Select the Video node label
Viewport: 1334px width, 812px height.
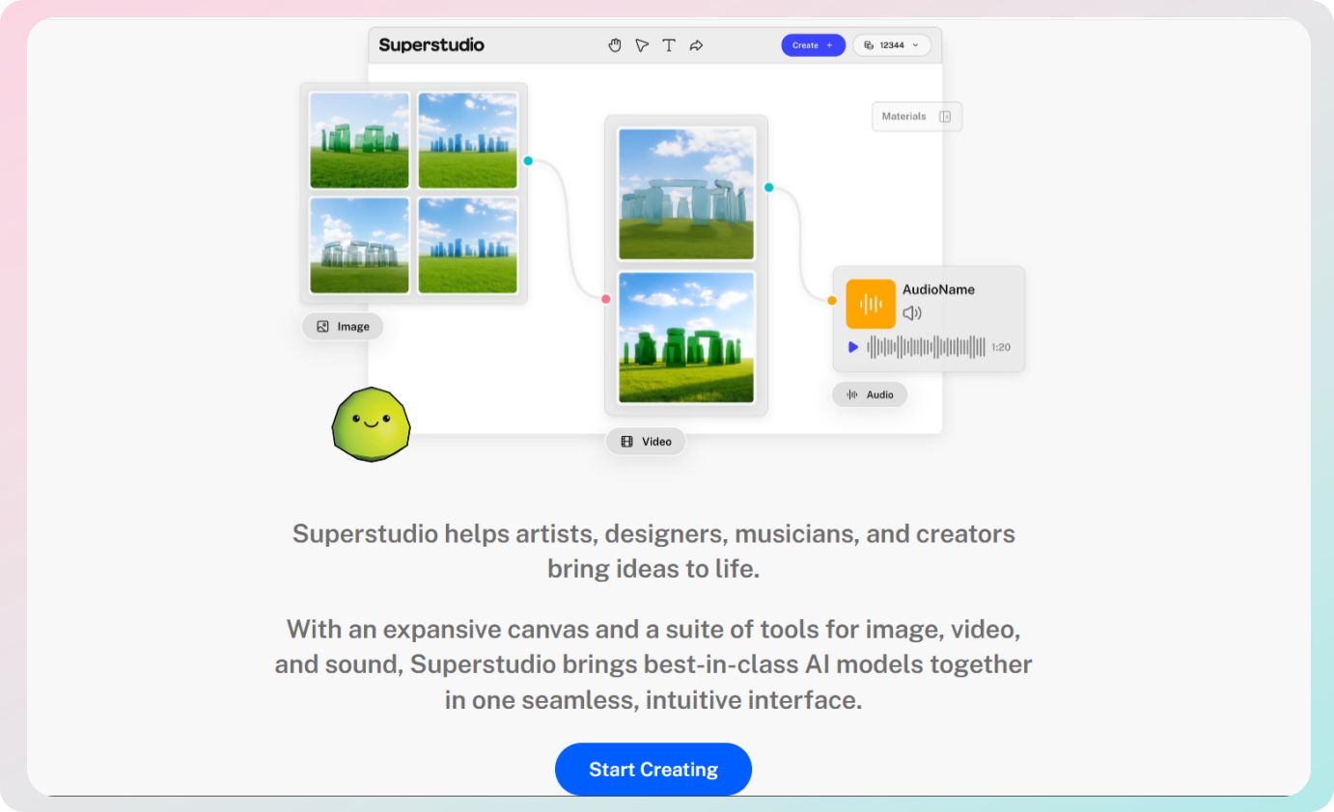(x=646, y=442)
